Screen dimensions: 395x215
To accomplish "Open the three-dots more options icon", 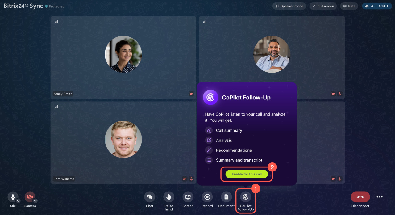I will 380,197.
